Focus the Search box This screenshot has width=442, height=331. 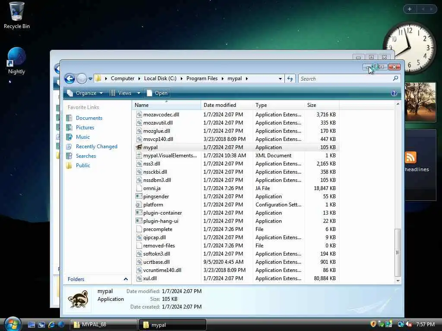pyautogui.click(x=345, y=79)
